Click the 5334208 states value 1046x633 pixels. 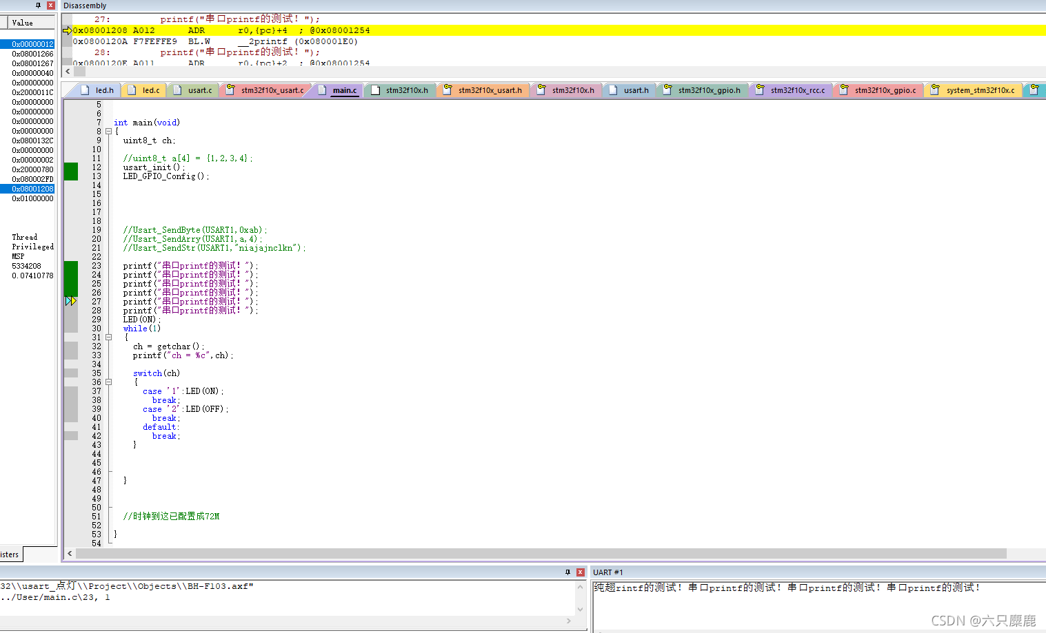[26, 266]
